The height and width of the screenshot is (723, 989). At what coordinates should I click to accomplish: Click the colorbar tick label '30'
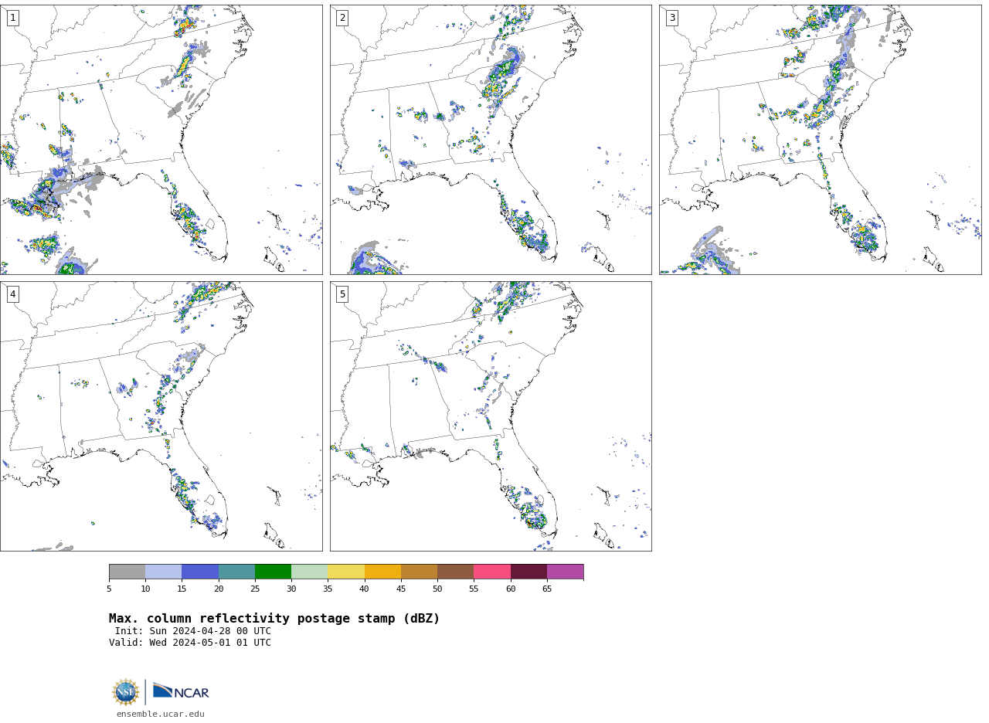point(291,589)
